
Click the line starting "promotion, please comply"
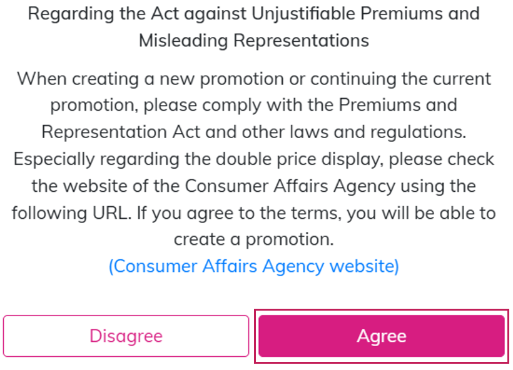253,105
